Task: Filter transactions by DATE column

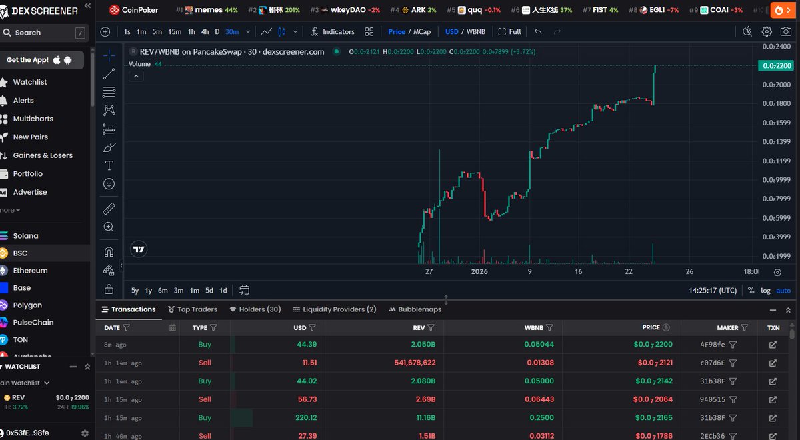Action: click(x=127, y=327)
